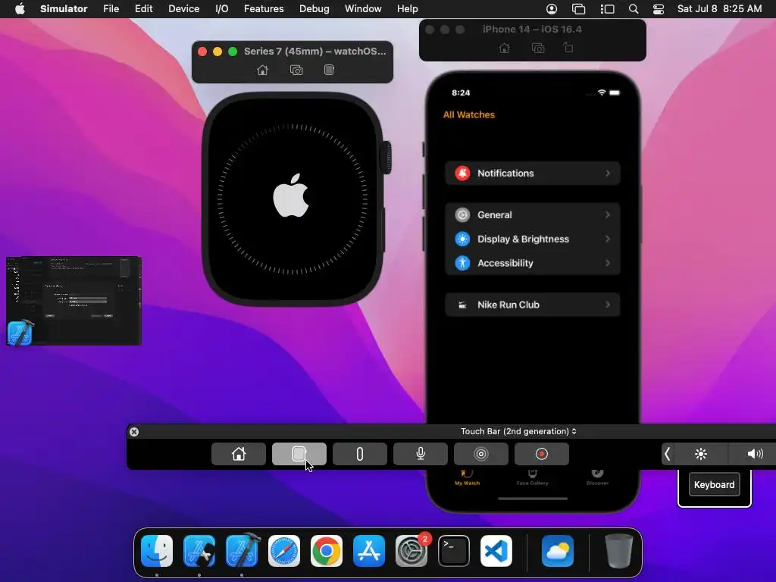The image size is (776, 582).
Task: Open the App Store from the Dock
Action: point(369,551)
